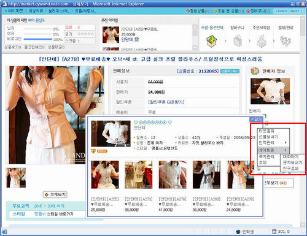307x236 pixels.
Task: Click the shop icon next to 안단테
Action: [136, 39]
